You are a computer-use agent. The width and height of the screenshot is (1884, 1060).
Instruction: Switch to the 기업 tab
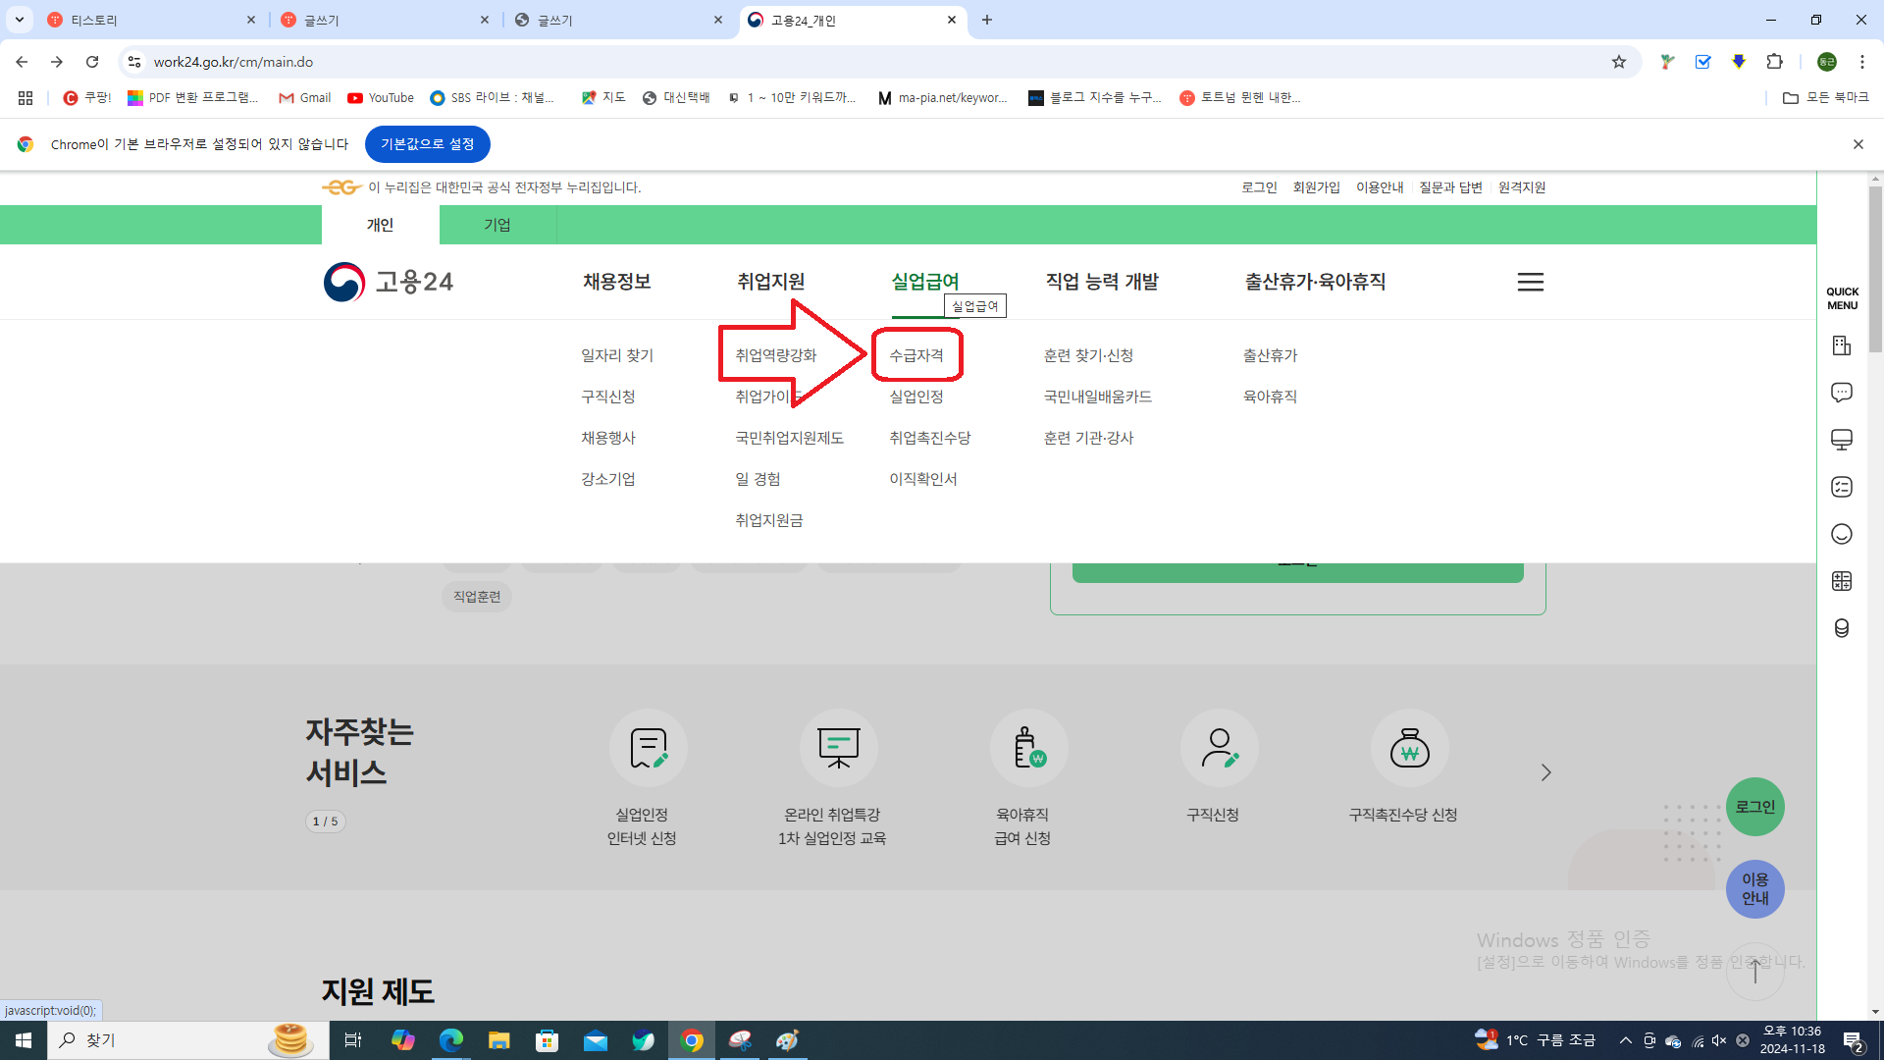coord(497,225)
